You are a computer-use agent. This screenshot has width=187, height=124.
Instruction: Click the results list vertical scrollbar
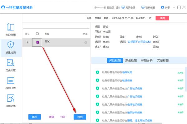(186, 79)
